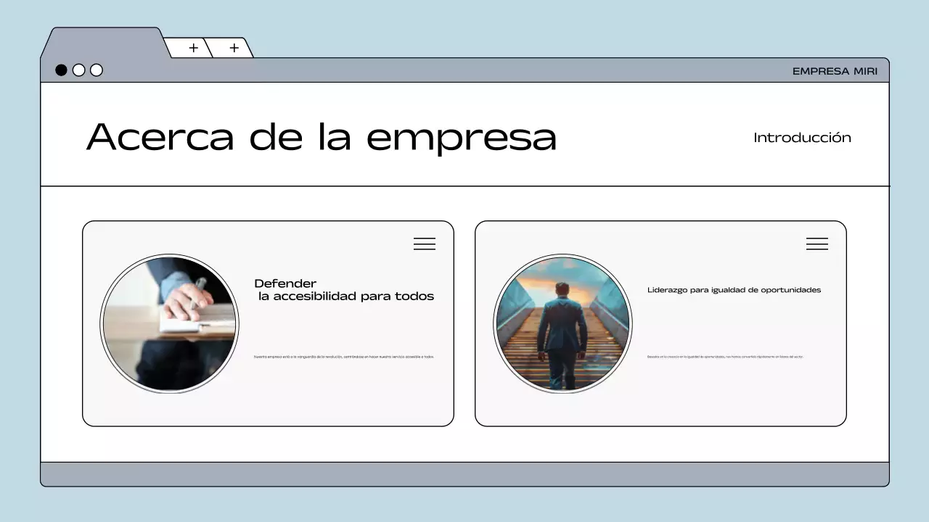
Task: Click the middle white window control dot
Action: 78,70
